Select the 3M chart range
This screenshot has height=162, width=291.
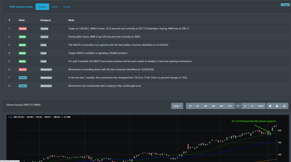tap(213, 106)
